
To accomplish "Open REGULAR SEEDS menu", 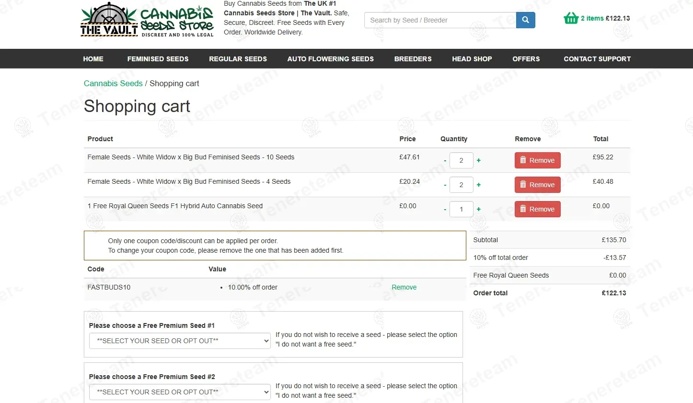I will 238,59.
